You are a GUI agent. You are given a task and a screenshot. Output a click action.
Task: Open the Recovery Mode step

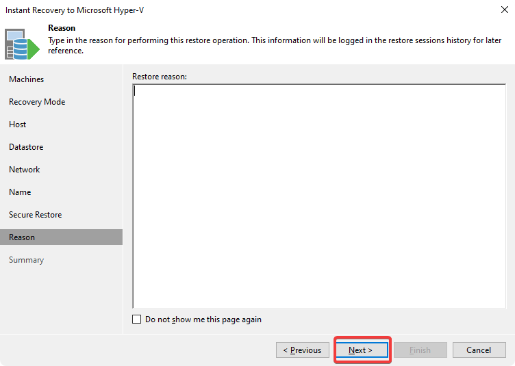pyautogui.click(x=37, y=102)
